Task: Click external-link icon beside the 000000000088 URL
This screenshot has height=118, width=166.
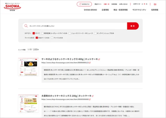Action: (x=90, y=99)
